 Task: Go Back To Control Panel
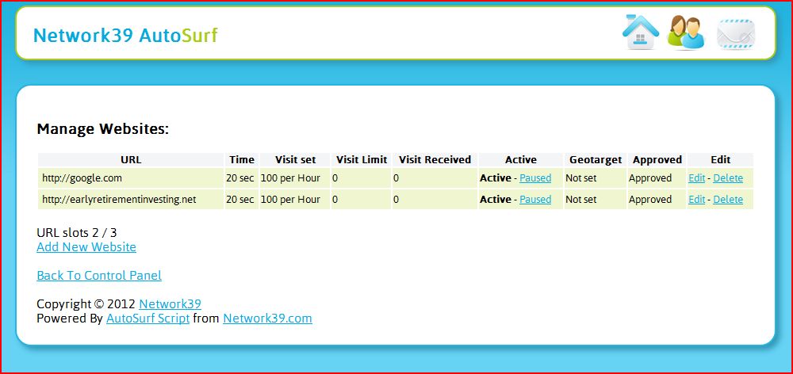(99, 275)
